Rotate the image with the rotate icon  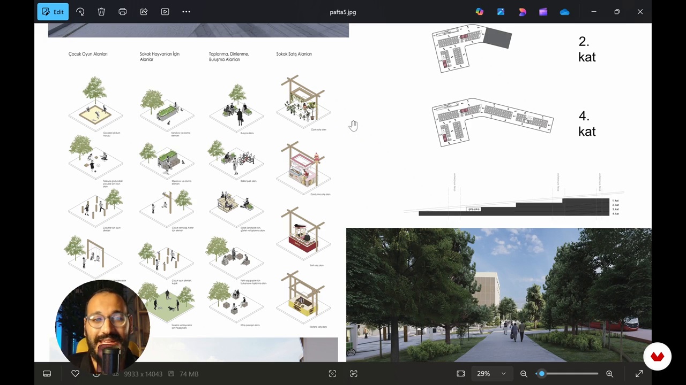pyautogui.click(x=80, y=12)
